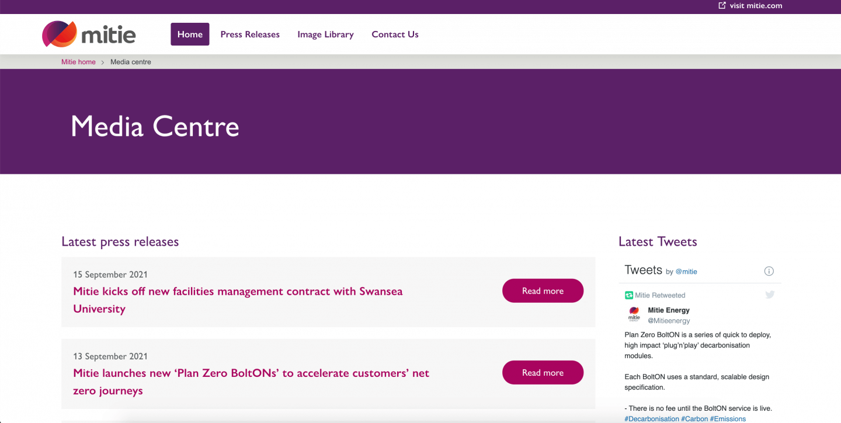Follow the @mitie link in the Tweets header
Screen dimensions: 841x423
click(686, 271)
